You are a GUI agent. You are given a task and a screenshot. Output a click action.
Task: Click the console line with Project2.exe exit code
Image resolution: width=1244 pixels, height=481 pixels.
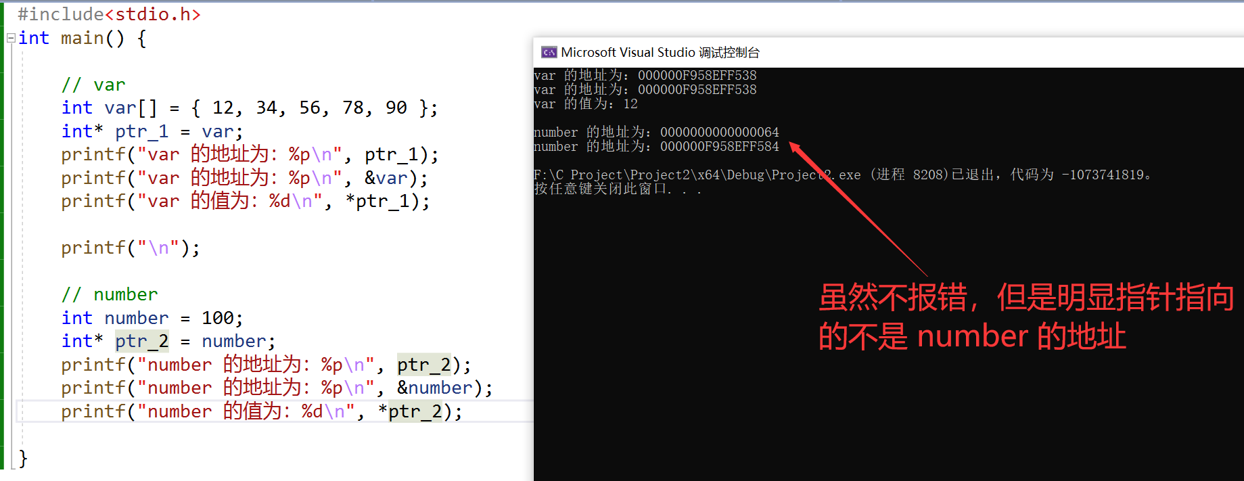[843, 175]
